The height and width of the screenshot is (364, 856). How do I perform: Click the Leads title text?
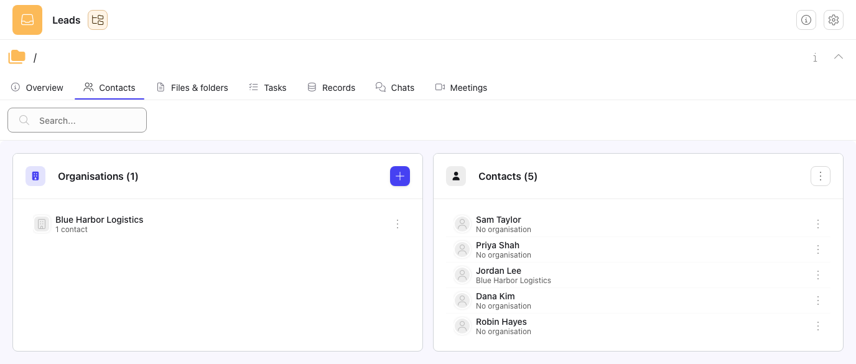click(66, 20)
